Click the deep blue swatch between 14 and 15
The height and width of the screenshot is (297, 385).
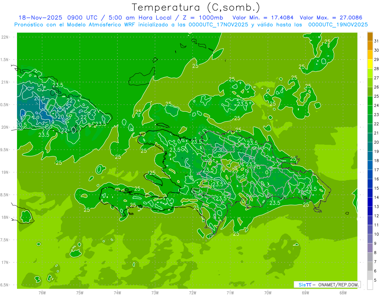(370, 193)
